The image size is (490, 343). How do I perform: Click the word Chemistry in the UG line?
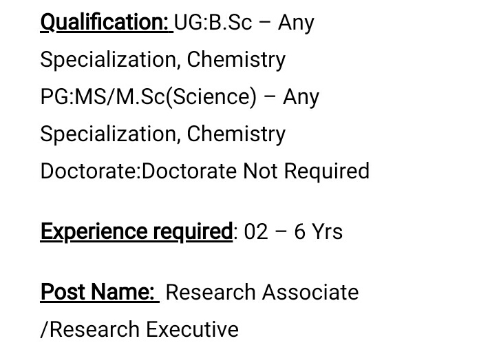(236, 60)
